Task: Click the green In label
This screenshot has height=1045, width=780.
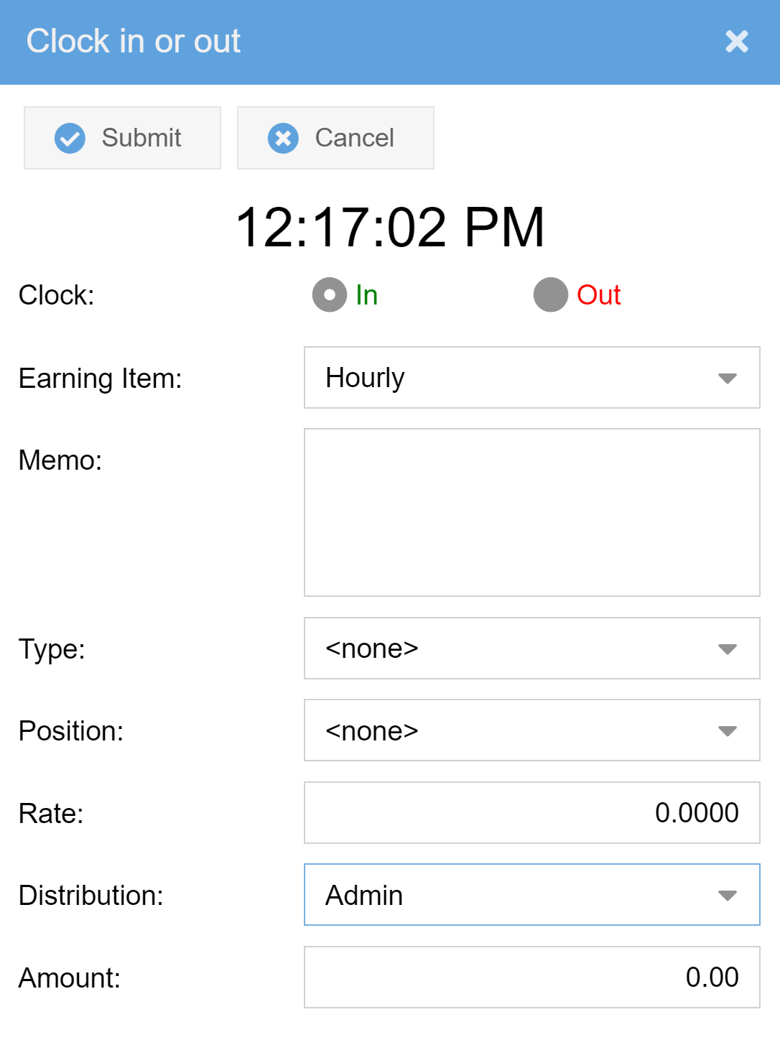Action: click(367, 295)
